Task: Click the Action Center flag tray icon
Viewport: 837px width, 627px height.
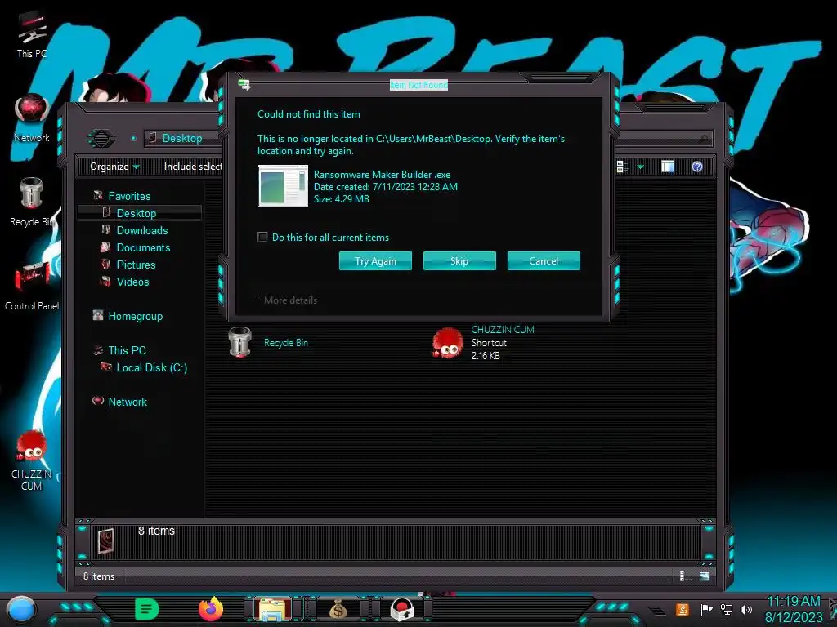Action: click(x=706, y=609)
